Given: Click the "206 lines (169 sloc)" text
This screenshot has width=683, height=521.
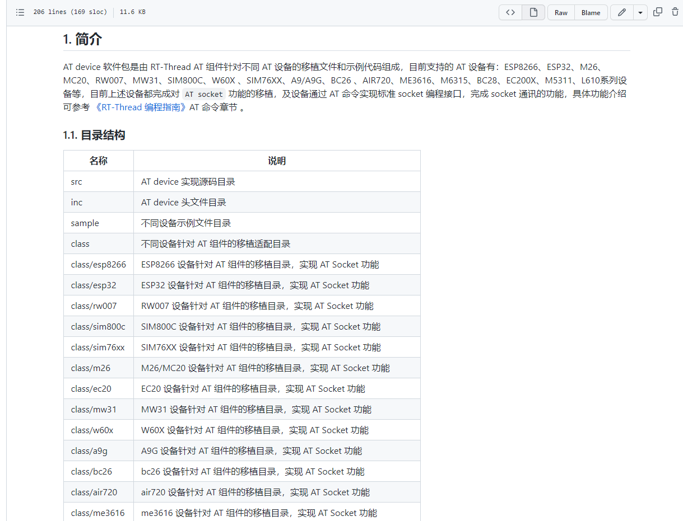Looking at the screenshot, I should coord(70,12).
